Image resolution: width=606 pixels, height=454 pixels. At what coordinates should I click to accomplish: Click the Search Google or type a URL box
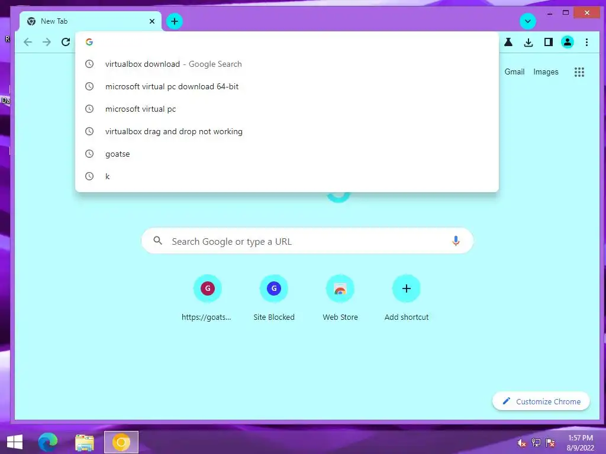tap(307, 241)
